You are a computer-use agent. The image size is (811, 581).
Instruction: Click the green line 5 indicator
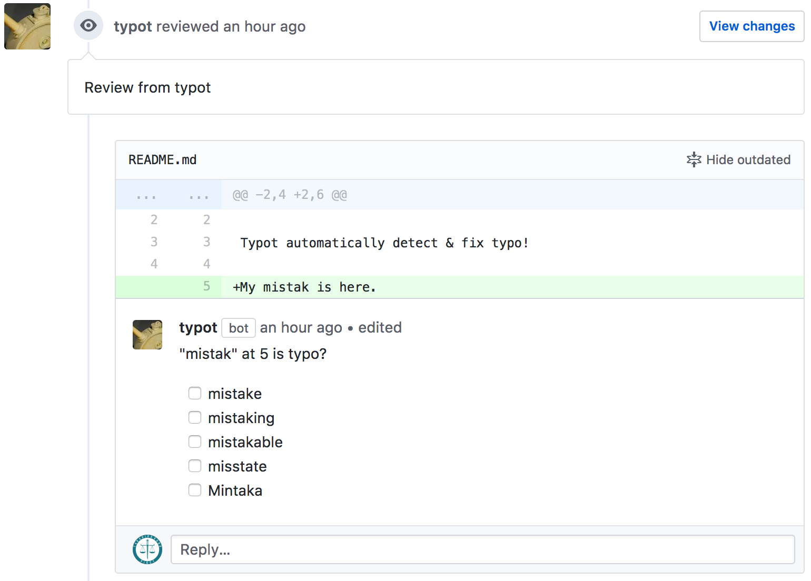(x=206, y=287)
